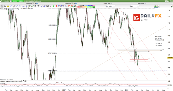Click the Position: 0 counter
The width and height of the screenshot is (173, 91).
[68, 3]
